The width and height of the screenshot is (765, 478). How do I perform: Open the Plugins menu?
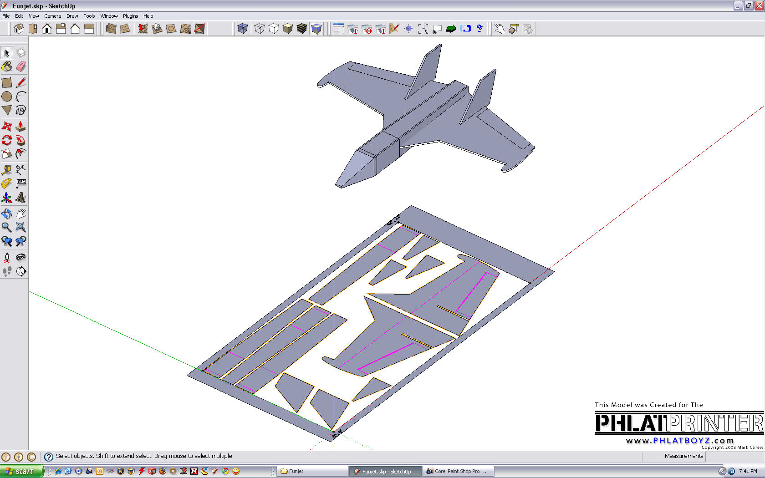point(130,16)
